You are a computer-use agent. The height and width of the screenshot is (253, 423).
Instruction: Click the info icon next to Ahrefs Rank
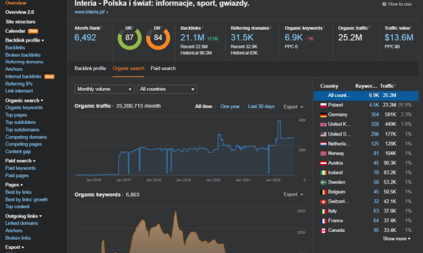point(102,27)
